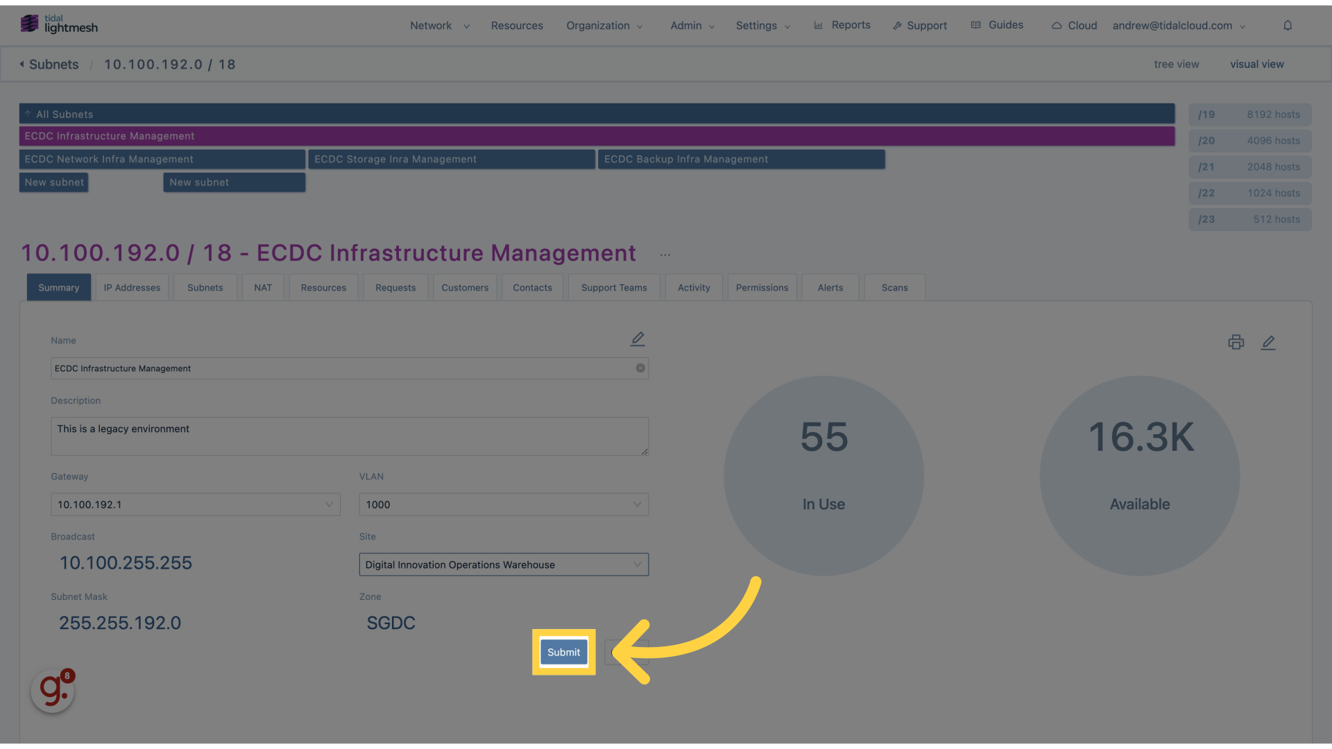Expand the Settings menu

tap(763, 26)
